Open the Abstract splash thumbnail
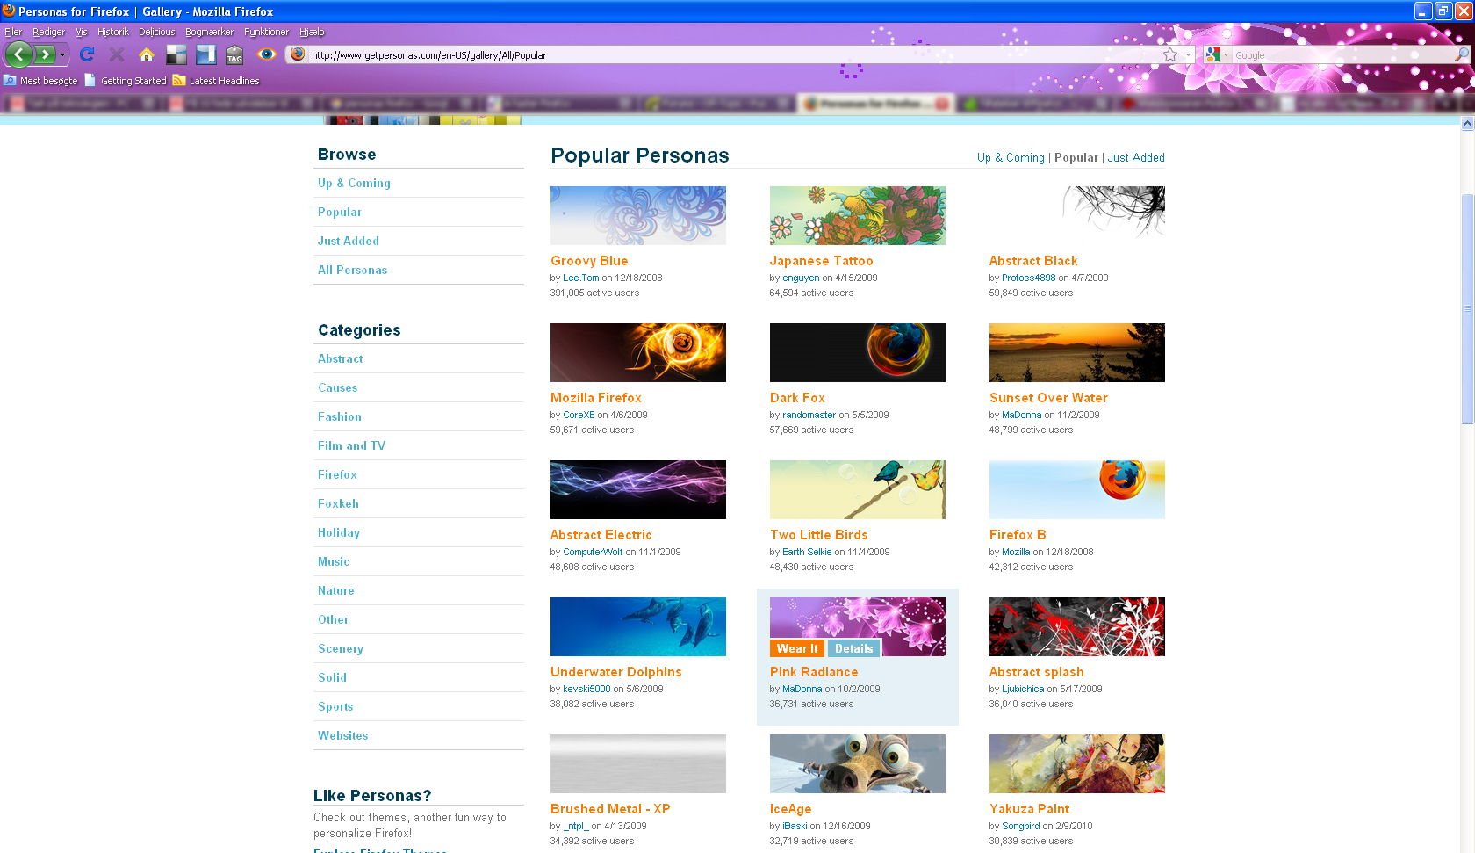 [1077, 626]
